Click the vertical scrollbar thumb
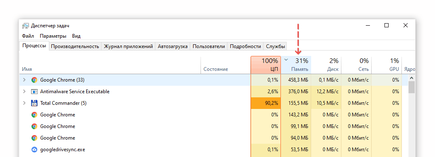 (x=412, y=87)
